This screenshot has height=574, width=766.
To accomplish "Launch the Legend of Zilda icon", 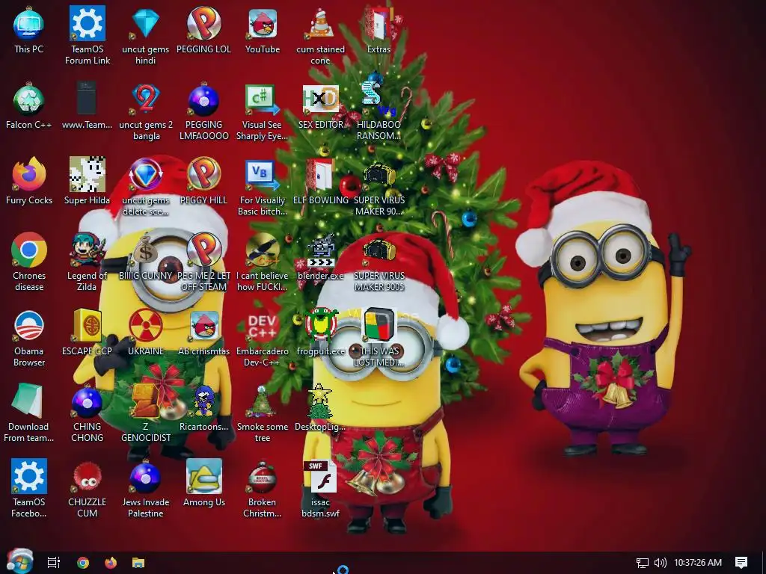I will point(87,262).
